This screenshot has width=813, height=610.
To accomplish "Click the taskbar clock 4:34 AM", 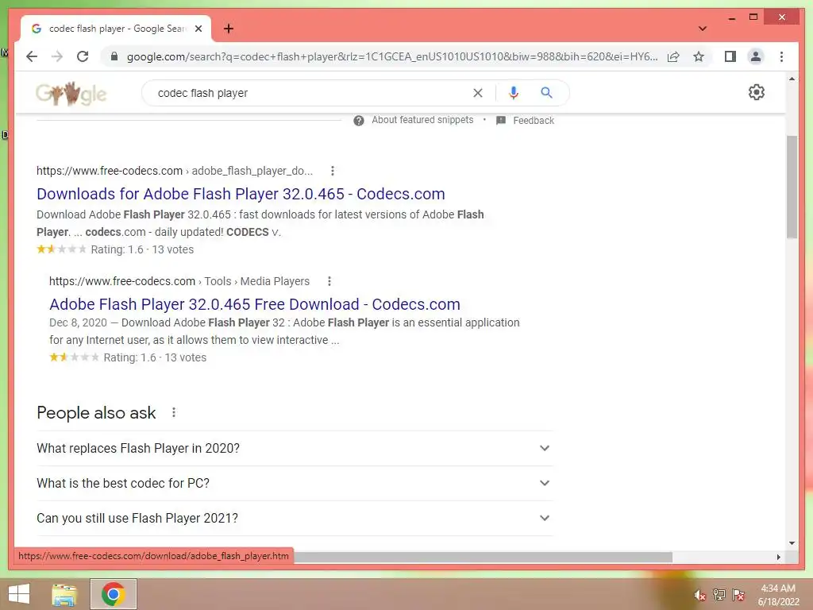I will click(778, 589).
